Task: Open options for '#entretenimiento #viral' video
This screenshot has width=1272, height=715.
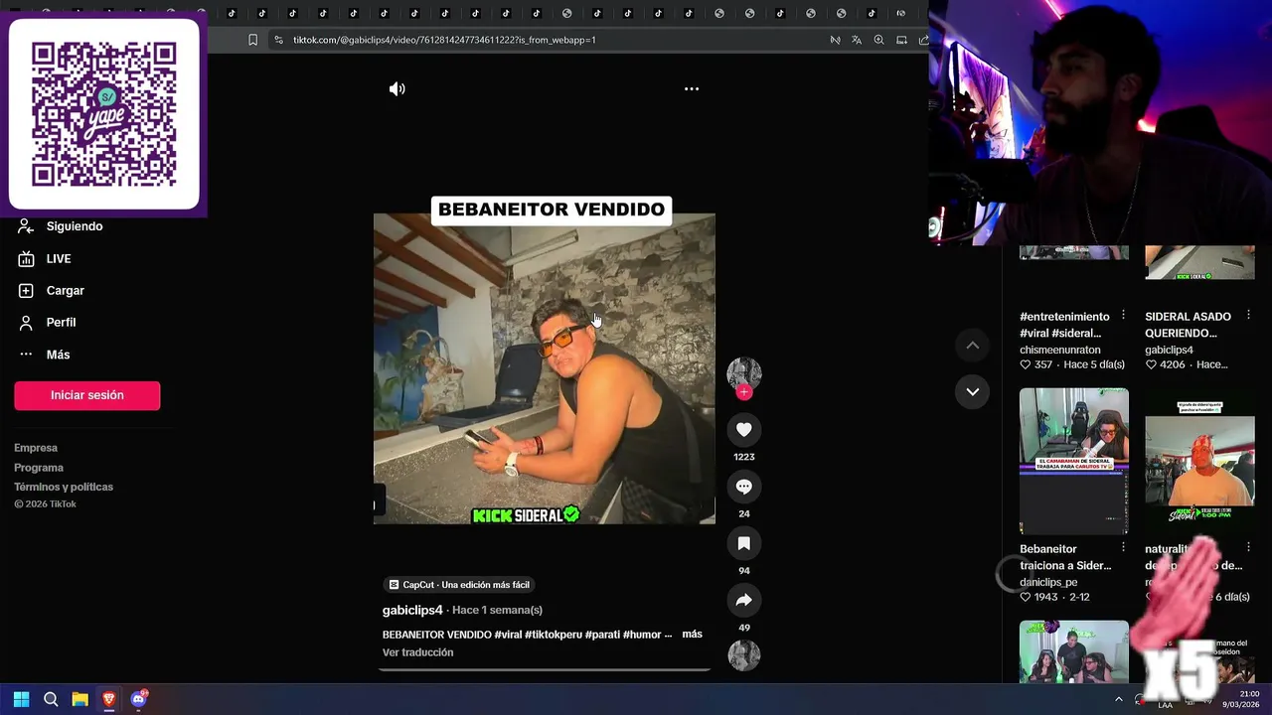Action: coord(1123,315)
